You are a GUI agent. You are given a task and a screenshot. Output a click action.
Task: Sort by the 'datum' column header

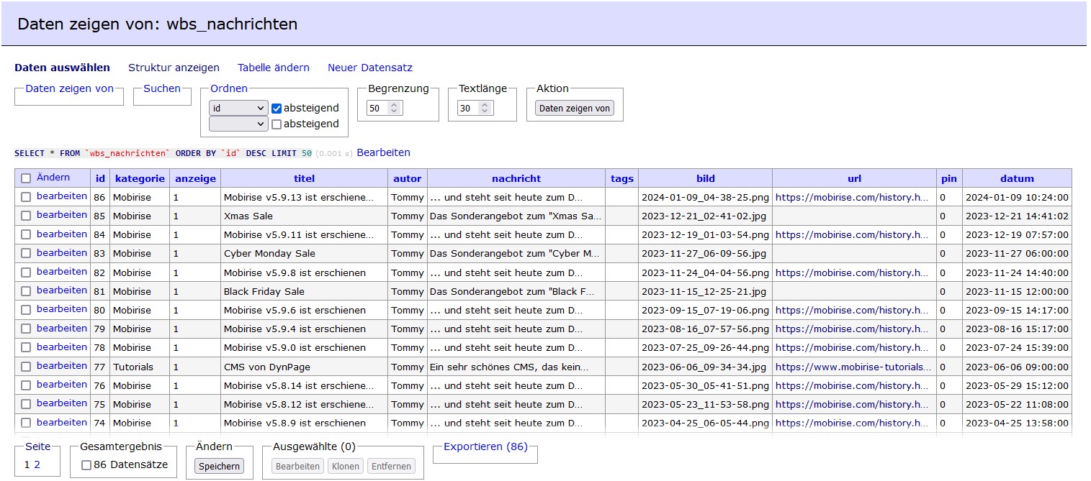pos(1017,178)
